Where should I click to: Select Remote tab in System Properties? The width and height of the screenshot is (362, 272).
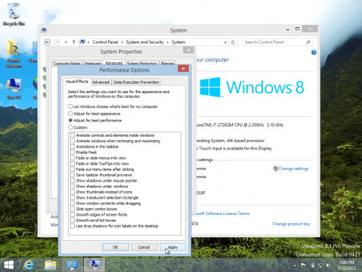(167, 63)
